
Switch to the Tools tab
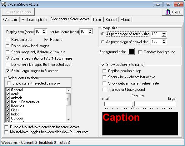click(97, 20)
